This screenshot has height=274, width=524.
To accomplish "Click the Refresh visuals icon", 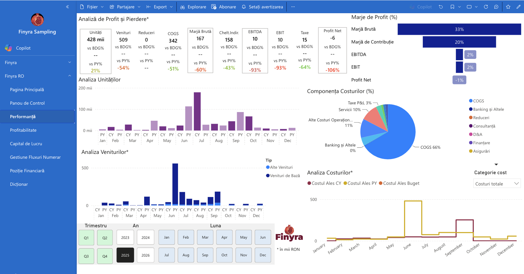I will [x=486, y=7].
